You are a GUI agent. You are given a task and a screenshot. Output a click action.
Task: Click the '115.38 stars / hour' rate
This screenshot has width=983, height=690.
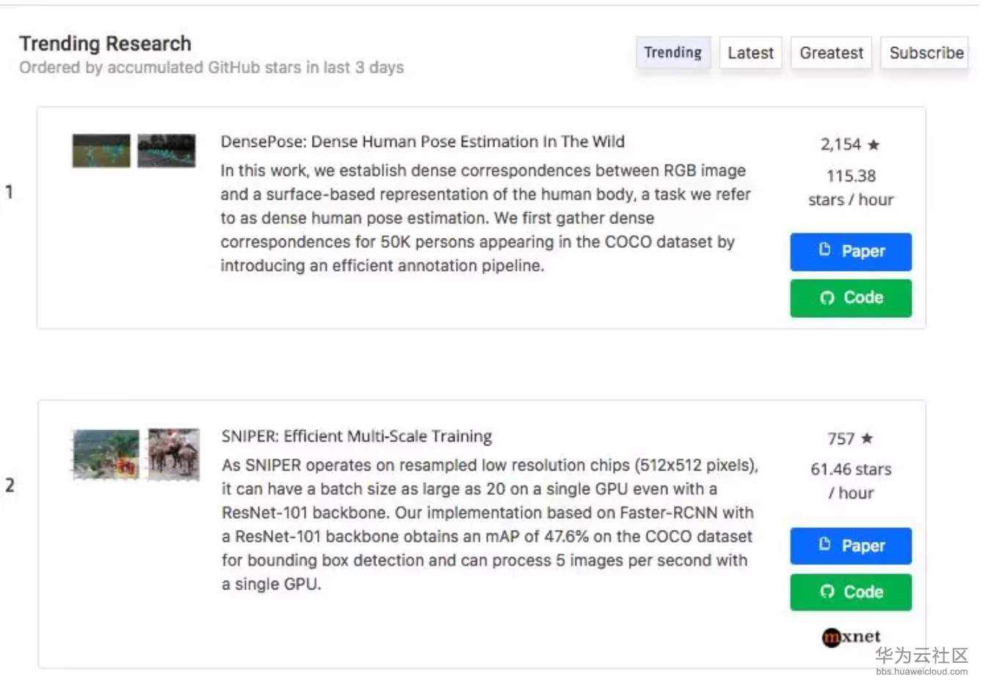click(851, 188)
